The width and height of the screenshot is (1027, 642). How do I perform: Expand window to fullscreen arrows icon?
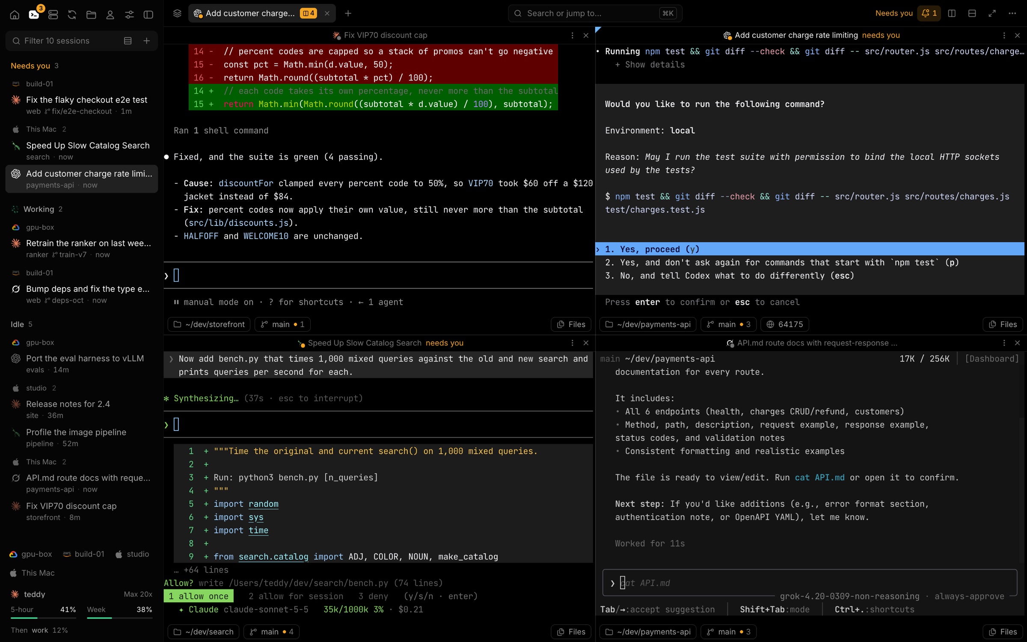pos(992,13)
